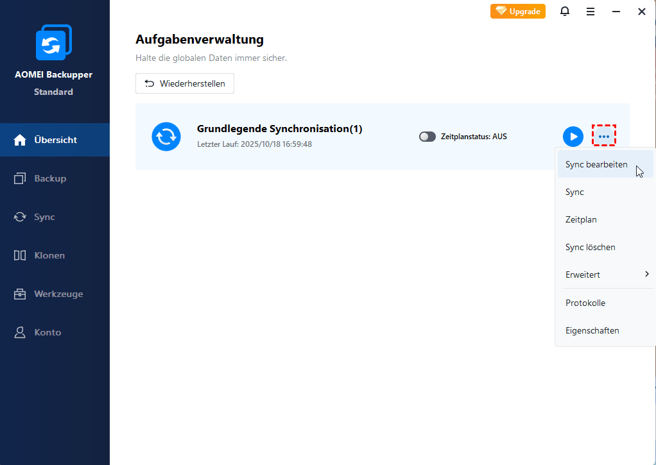Open Eigenschaften from the context menu

[x=605, y=330]
